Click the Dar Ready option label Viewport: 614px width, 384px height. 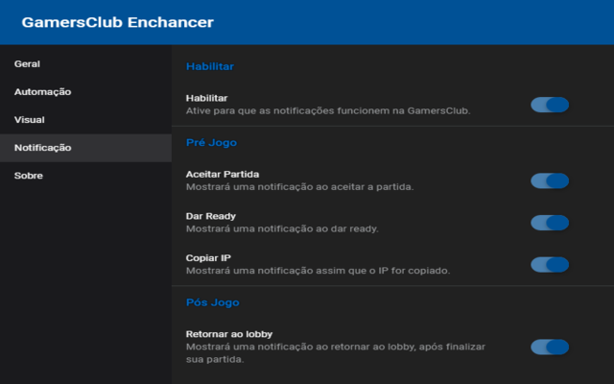click(211, 216)
